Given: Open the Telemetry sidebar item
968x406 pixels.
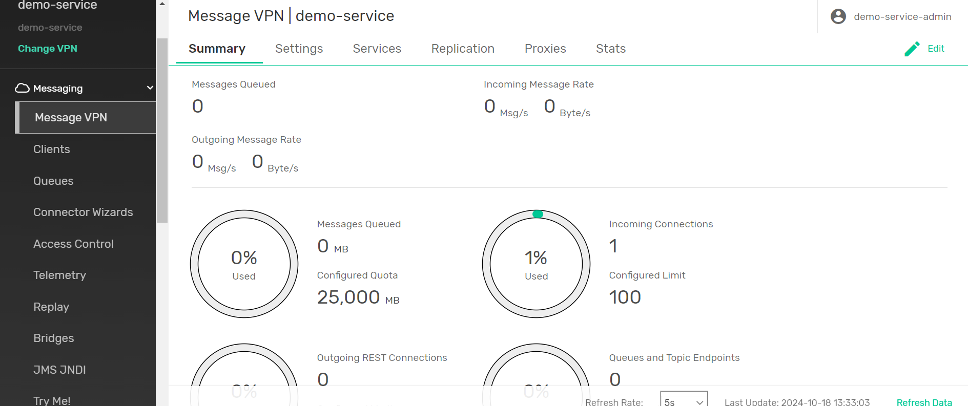Looking at the screenshot, I should pos(59,275).
